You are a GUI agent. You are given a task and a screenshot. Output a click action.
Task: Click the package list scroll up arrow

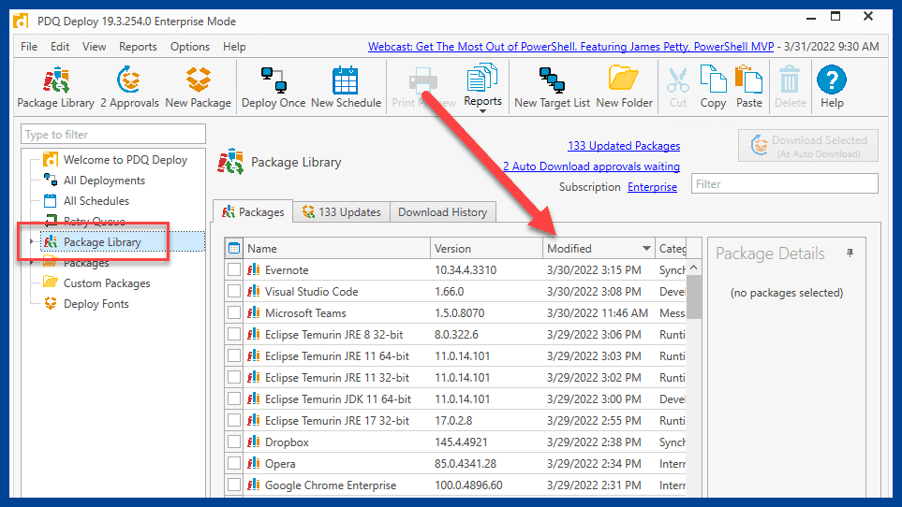(x=694, y=268)
